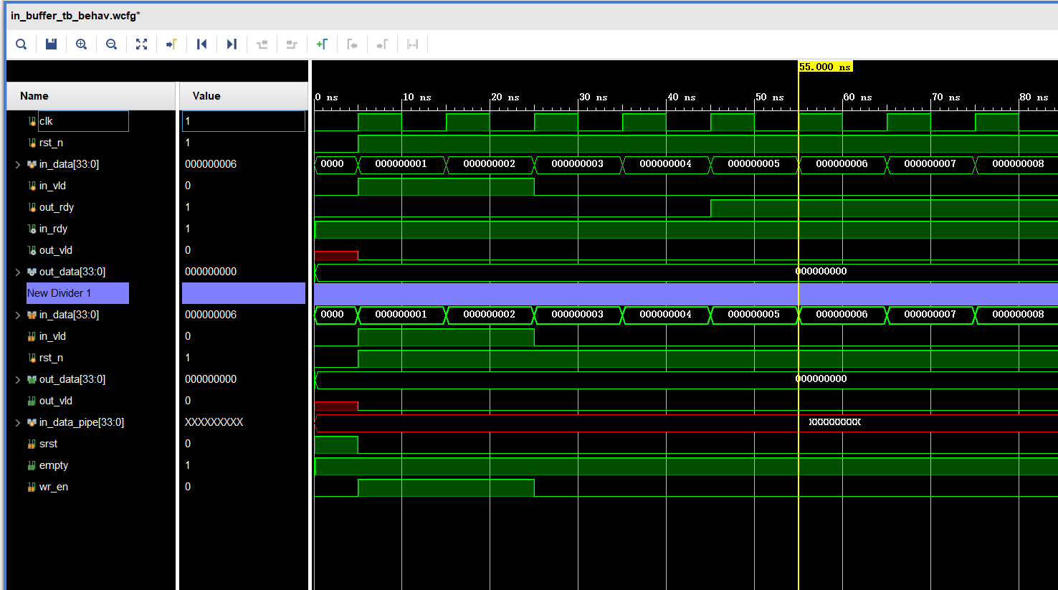Click the 70 ns ruler label
Screen dimensions: 1058x590
coord(945,97)
